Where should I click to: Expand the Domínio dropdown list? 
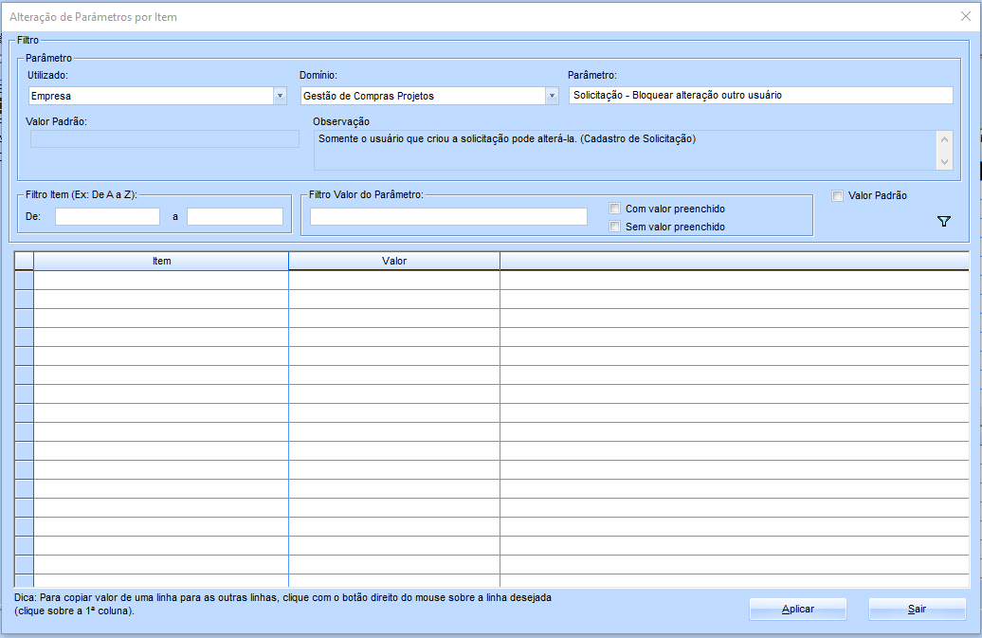552,96
